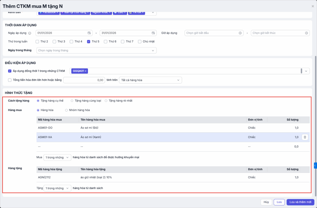Enable the Chủ nhật checkbox
The image size is (317, 208).
click(x=140, y=41)
